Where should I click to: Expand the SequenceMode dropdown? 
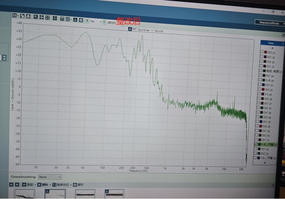tap(270, 23)
